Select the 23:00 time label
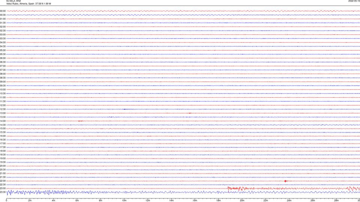This screenshot has height=202, width=360. point(3,189)
